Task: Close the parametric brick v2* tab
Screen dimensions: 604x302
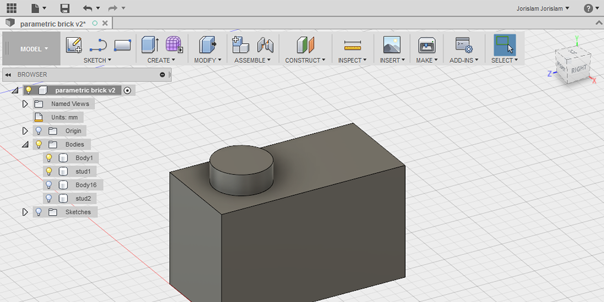Action: [x=105, y=24]
